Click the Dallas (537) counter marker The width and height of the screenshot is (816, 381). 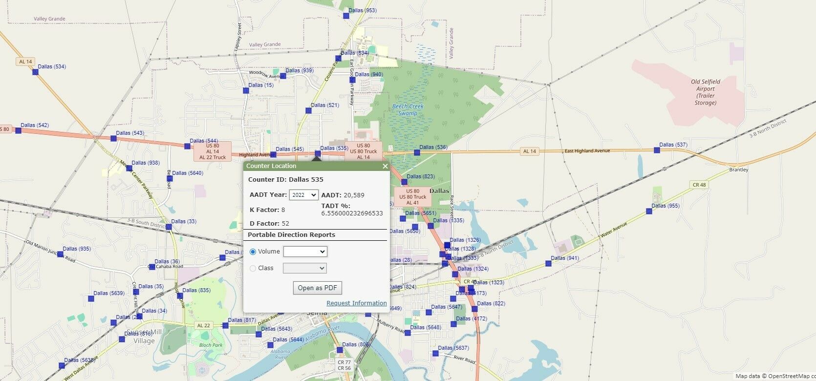coord(657,150)
